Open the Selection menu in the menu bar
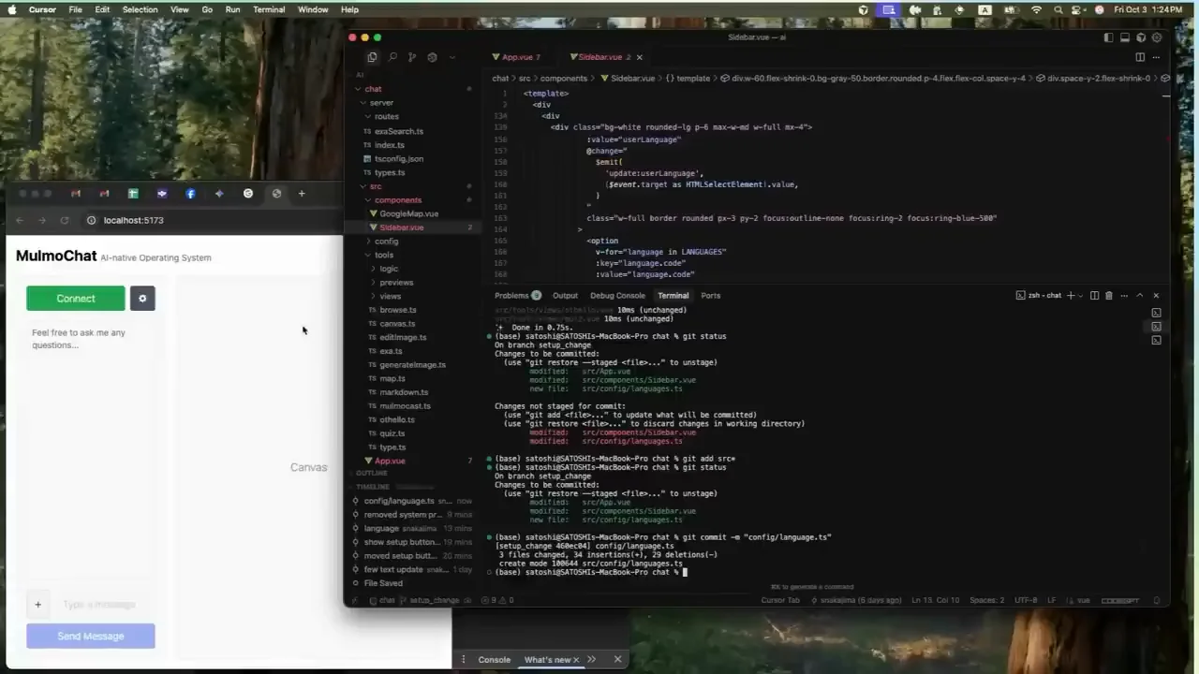1199x674 pixels. pyautogui.click(x=140, y=9)
